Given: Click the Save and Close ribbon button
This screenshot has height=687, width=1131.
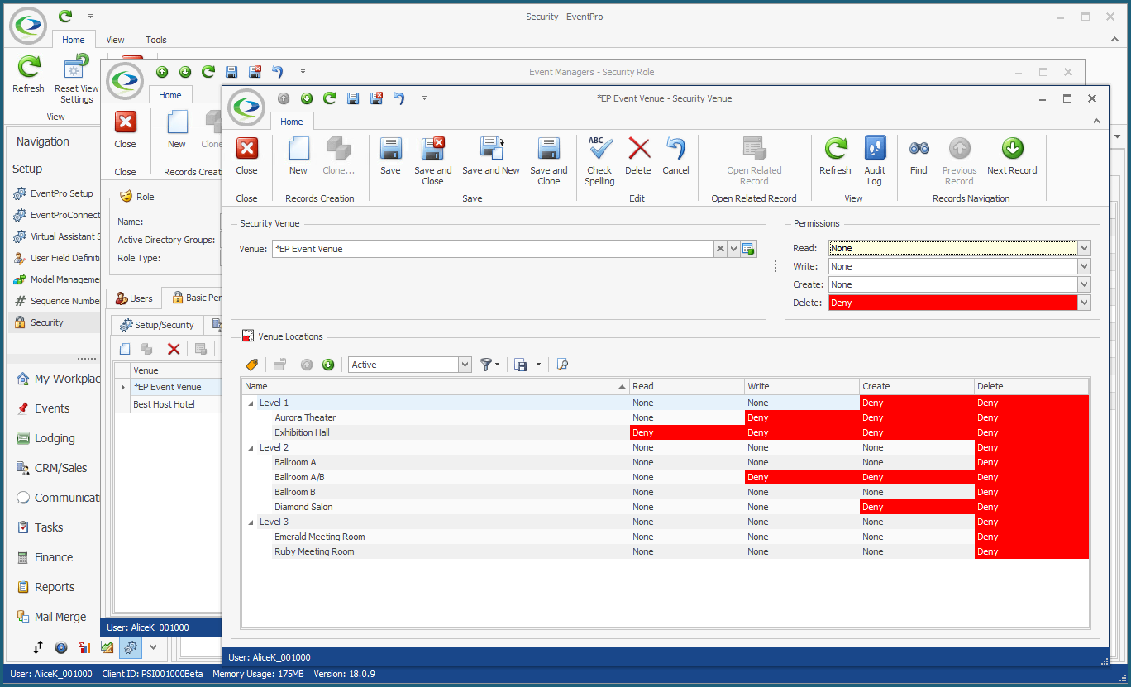Looking at the screenshot, I should click(433, 160).
